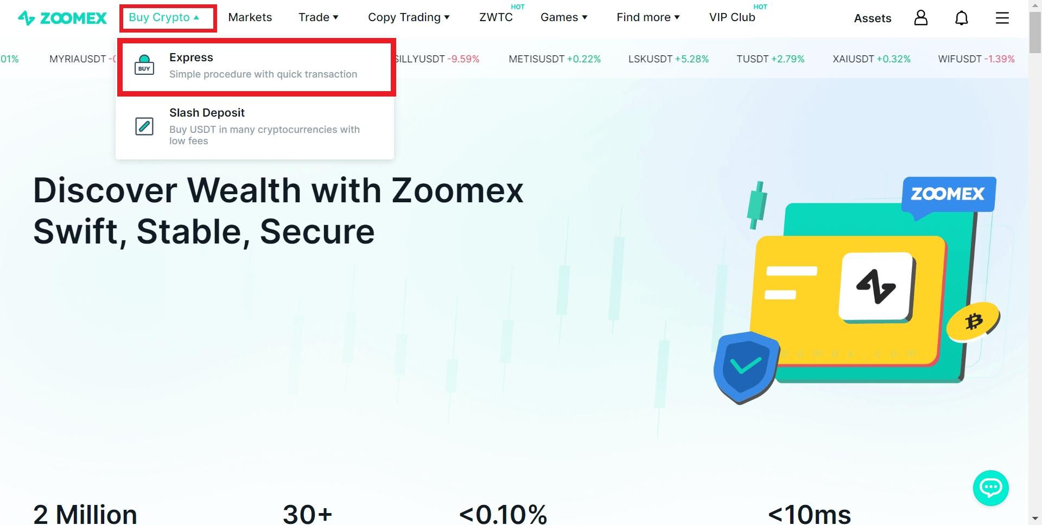Click the Zoomex logo in the header
Image resolution: width=1042 pixels, height=525 pixels.
tap(62, 18)
